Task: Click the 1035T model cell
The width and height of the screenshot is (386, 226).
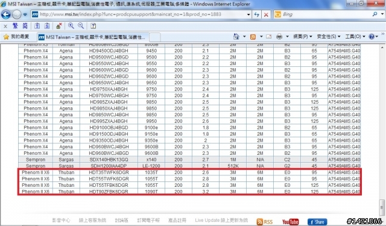Action: [x=151, y=172]
